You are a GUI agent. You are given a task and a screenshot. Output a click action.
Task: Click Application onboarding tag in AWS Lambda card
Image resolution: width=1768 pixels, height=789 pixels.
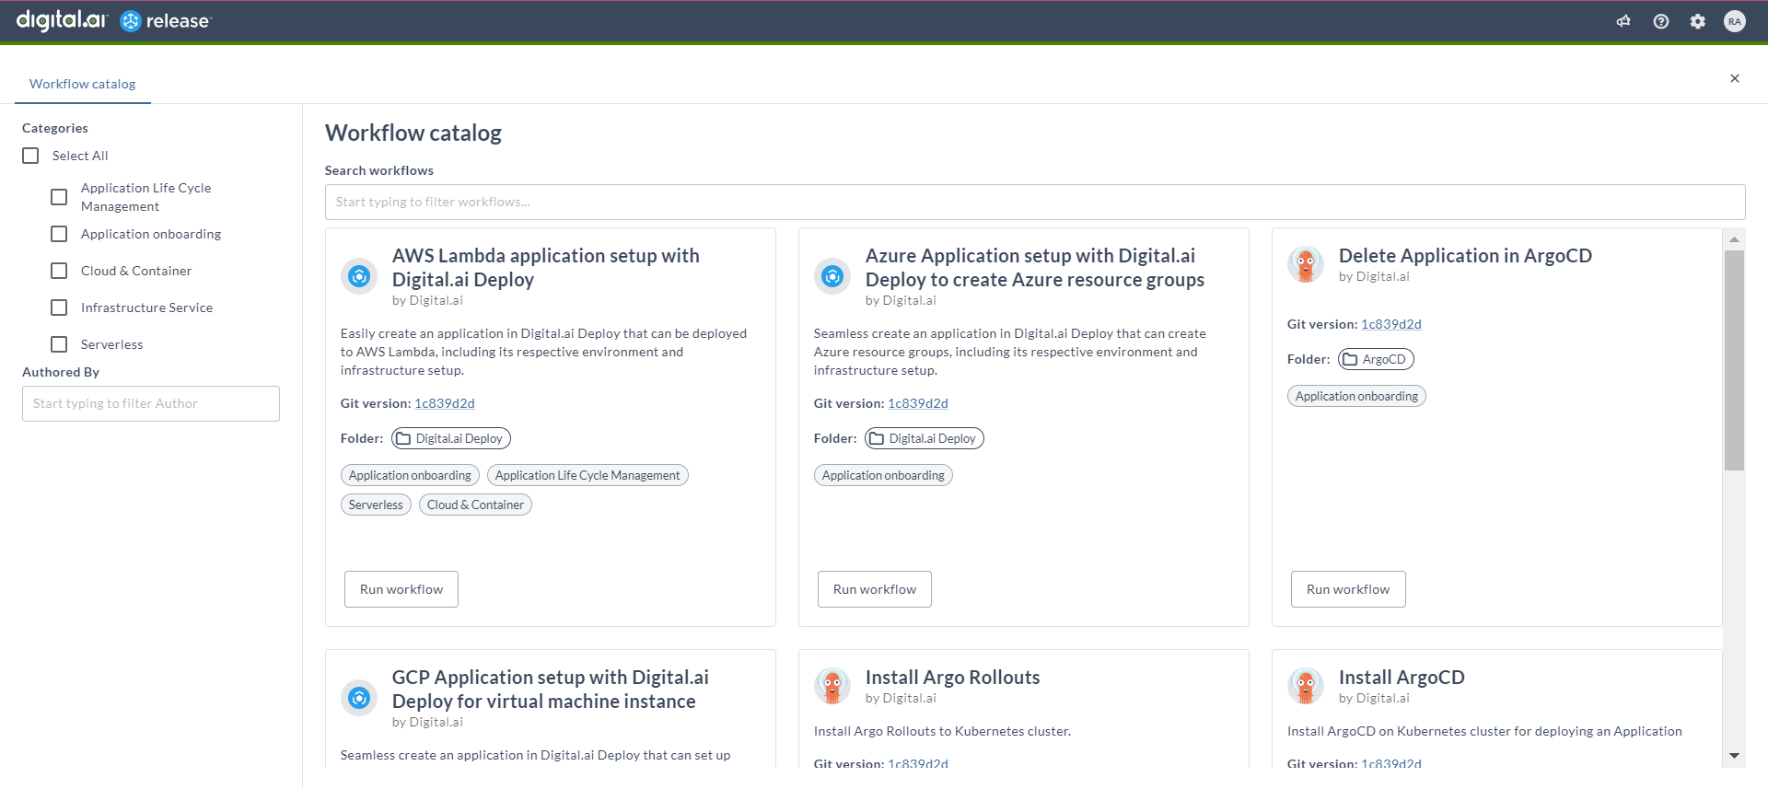tap(410, 475)
